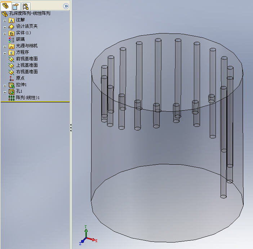Viewport: 253px width, 249px height.
Task: Select the 阵列(线性)1 feature label
Action: click(28, 97)
